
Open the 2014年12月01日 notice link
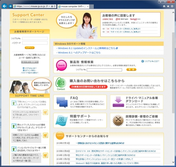106,155
